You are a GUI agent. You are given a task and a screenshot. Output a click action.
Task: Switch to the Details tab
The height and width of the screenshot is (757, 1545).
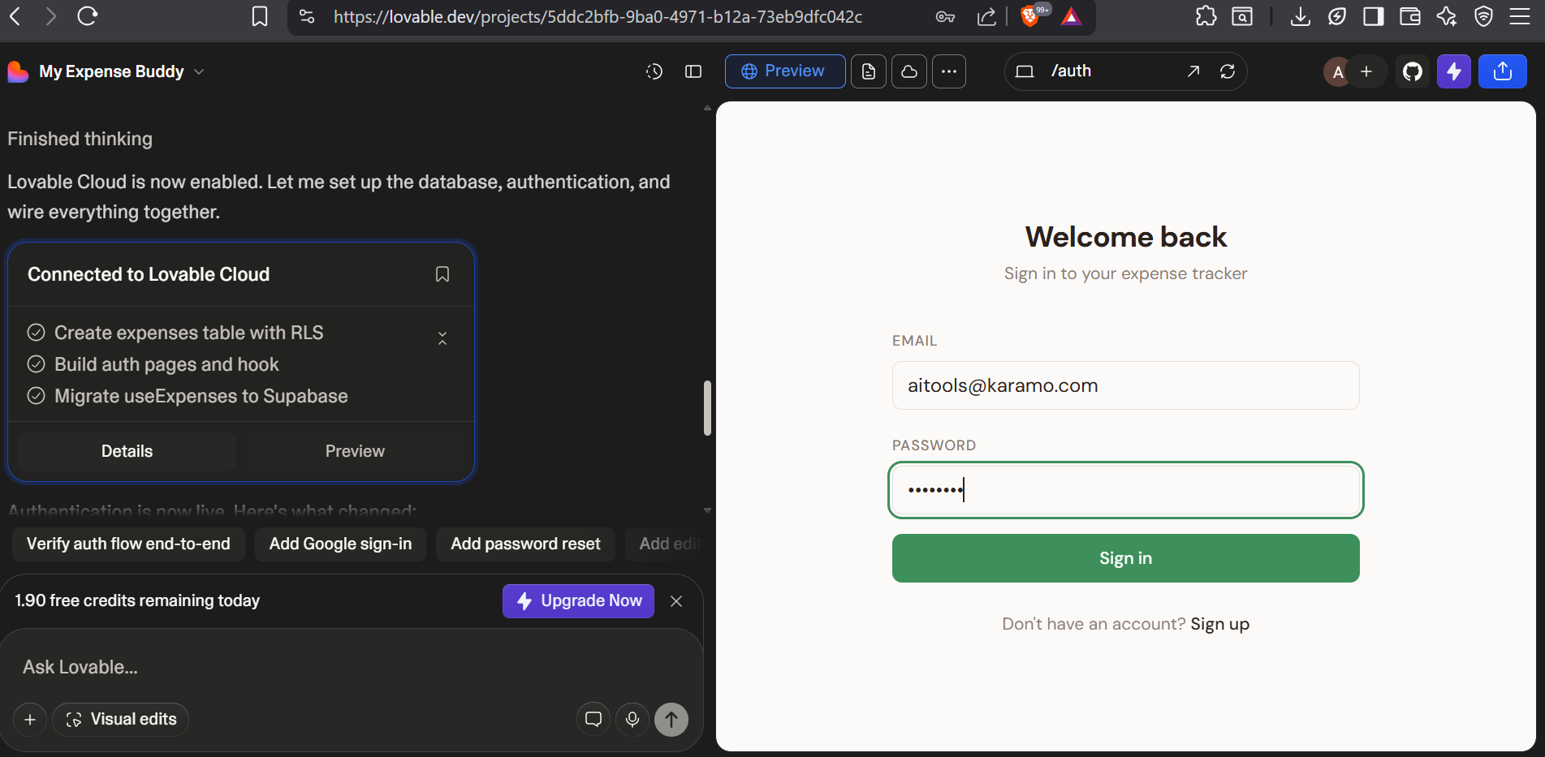pyautogui.click(x=126, y=451)
